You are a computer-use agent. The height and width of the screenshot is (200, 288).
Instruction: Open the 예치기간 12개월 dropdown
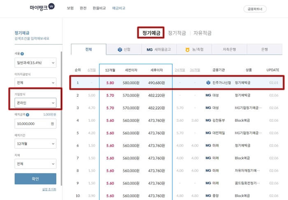click(x=35, y=144)
